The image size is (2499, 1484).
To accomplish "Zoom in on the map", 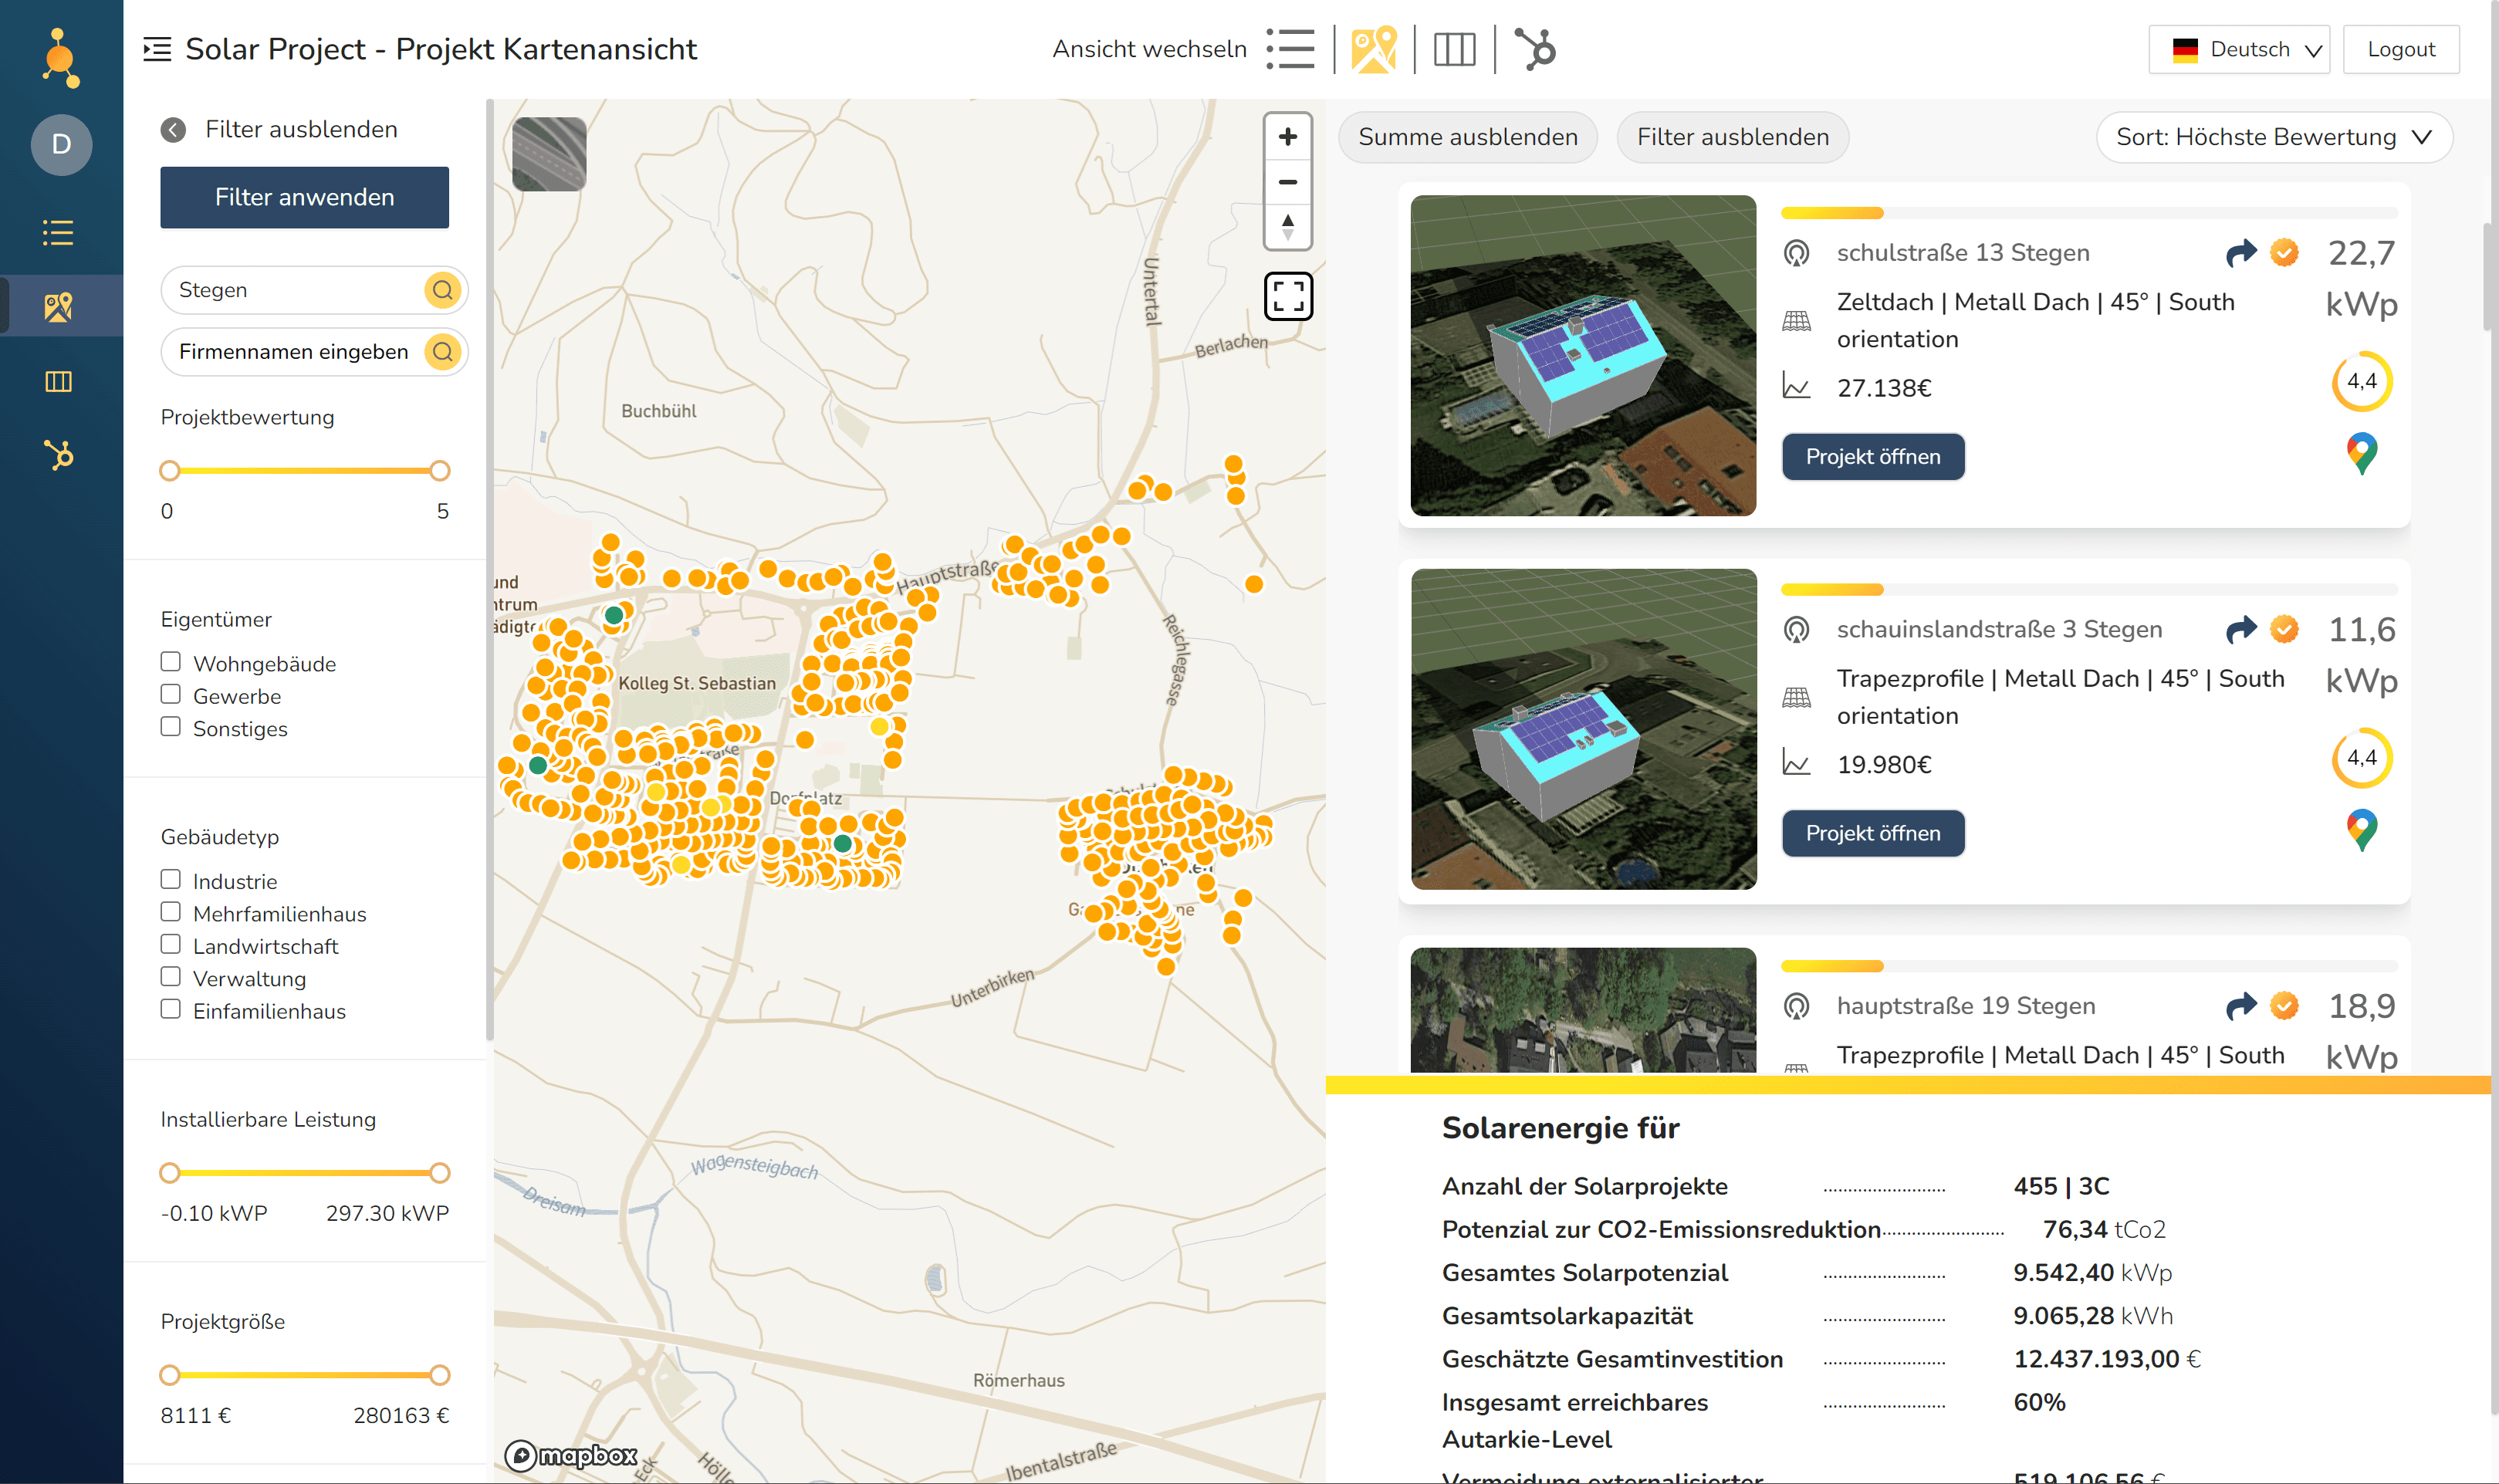I will [1288, 137].
